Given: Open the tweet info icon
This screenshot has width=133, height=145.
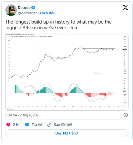Looking at the screenshot, I should click(x=126, y=115).
